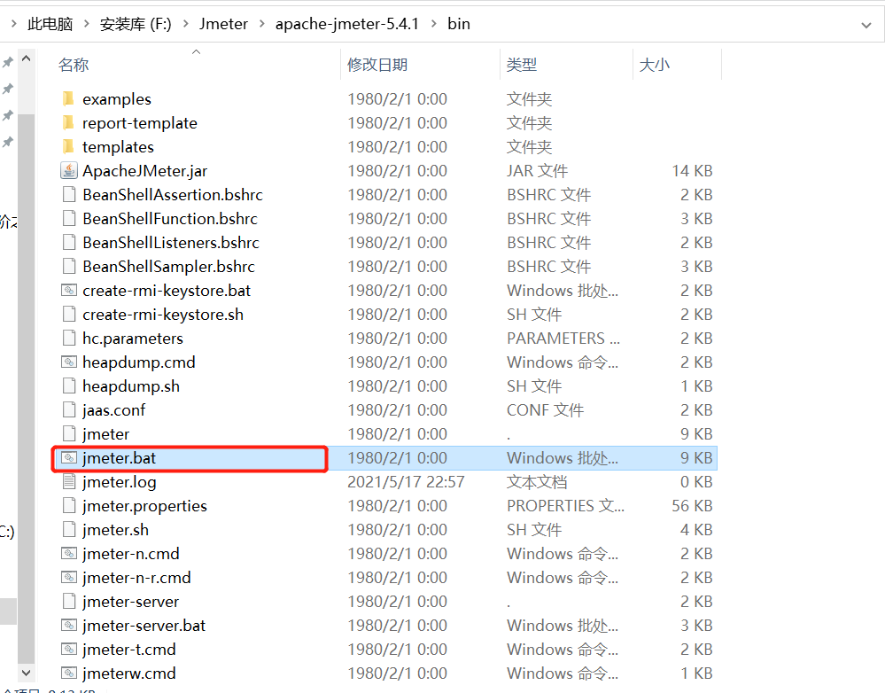Select the heapdump.cmd file name

coord(139,362)
